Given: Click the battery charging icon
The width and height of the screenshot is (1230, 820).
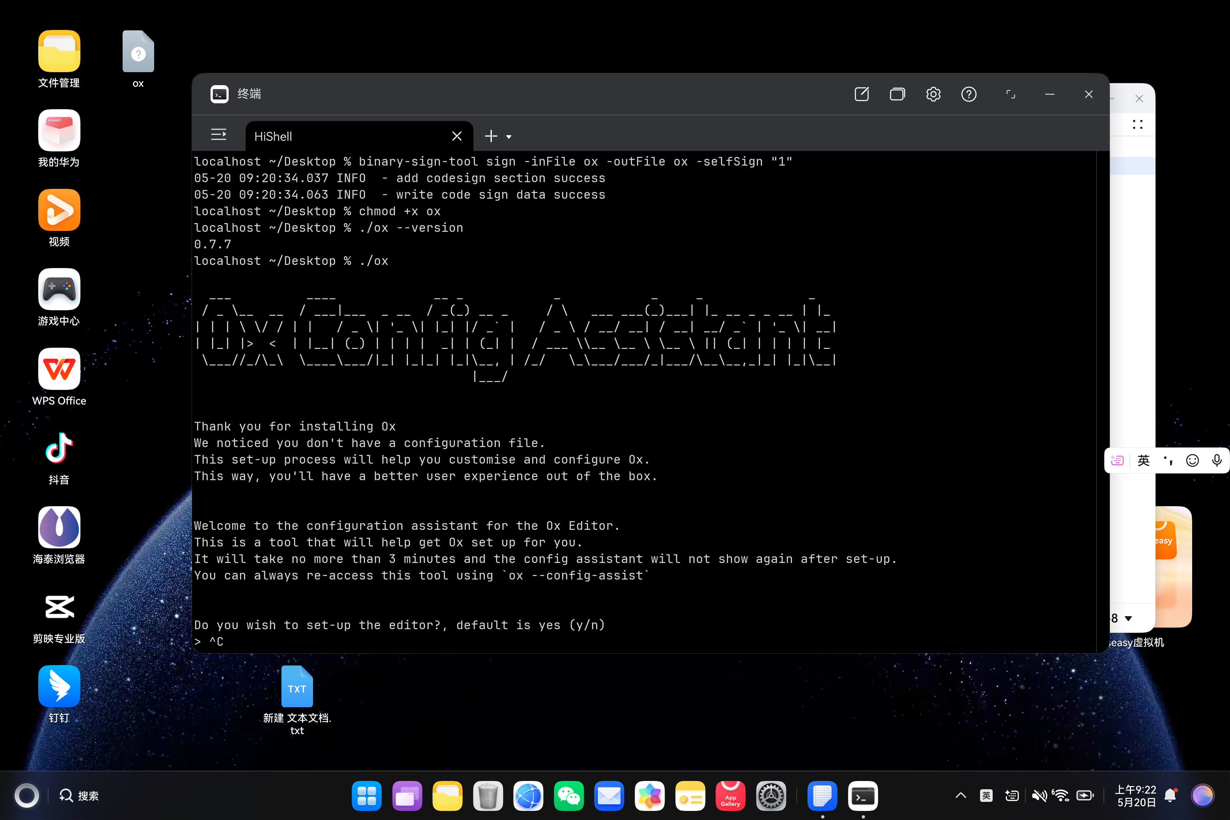Looking at the screenshot, I should 1085,796.
